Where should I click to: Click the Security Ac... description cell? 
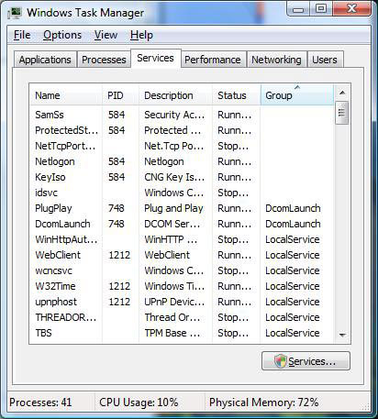174,115
